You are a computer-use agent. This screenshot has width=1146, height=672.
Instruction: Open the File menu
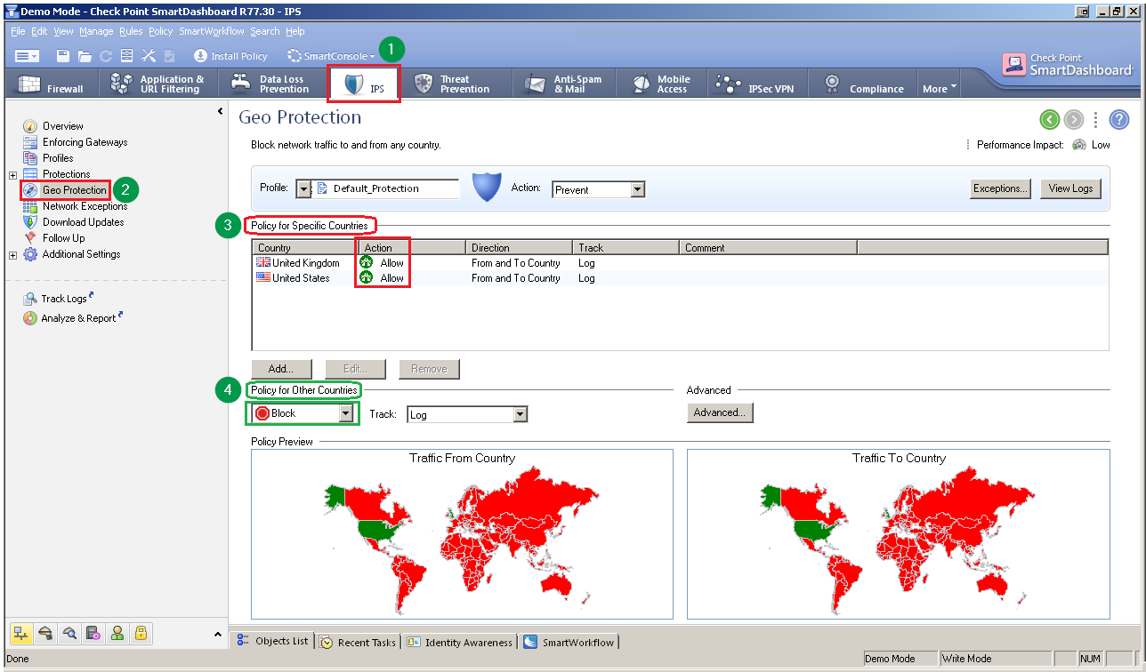[18, 31]
